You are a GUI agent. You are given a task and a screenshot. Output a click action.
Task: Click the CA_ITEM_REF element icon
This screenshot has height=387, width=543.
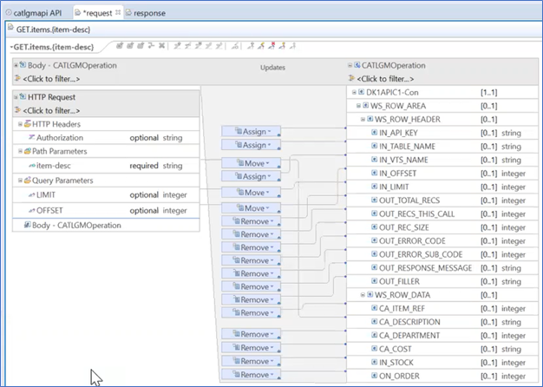(x=375, y=308)
